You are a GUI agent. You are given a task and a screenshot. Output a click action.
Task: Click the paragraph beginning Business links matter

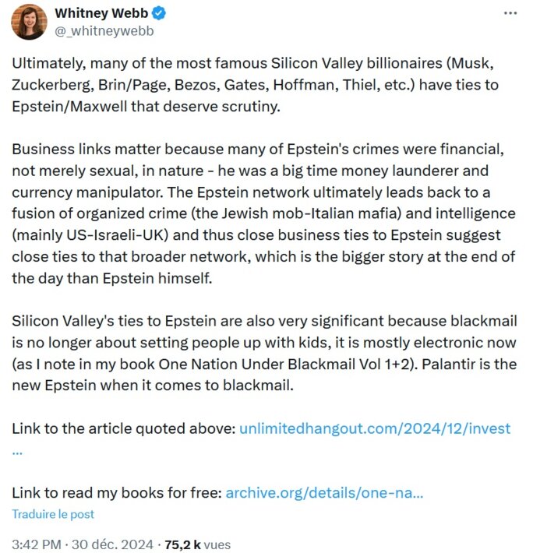point(264,213)
